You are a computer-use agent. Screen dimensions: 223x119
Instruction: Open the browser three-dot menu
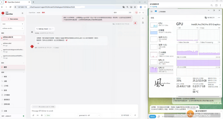pyautogui.click(x=145, y=7)
